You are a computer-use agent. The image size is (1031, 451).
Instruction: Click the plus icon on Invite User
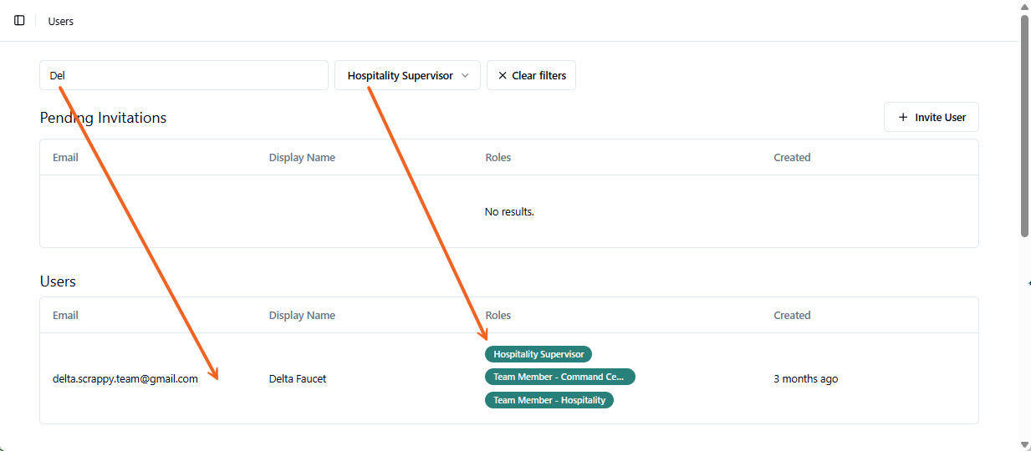[x=903, y=118]
